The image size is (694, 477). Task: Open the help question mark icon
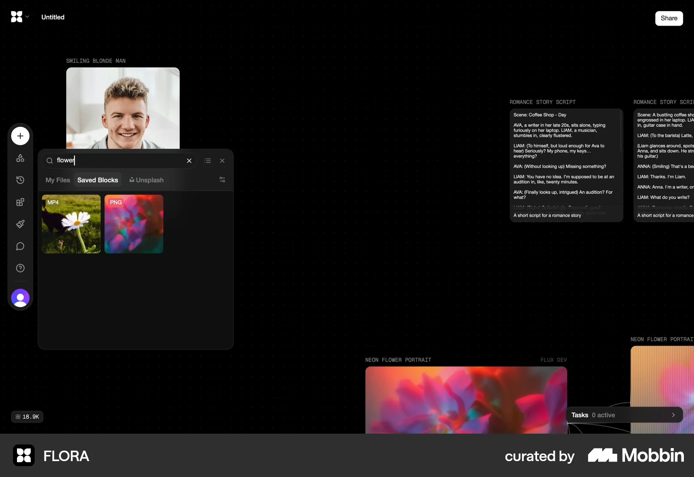point(20,268)
